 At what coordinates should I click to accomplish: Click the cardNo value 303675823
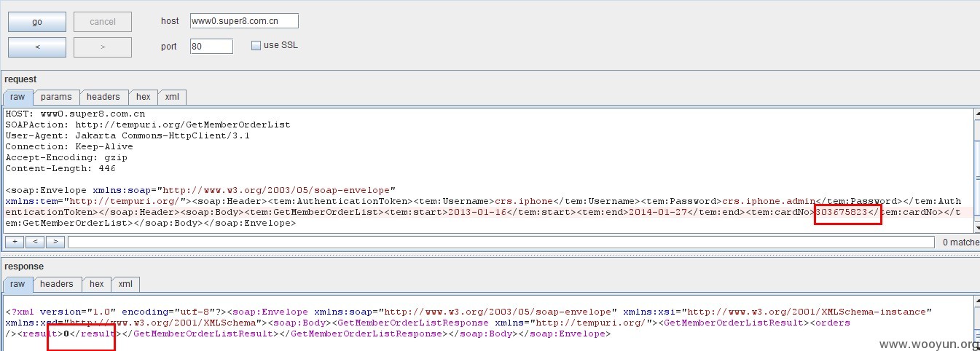(x=842, y=212)
